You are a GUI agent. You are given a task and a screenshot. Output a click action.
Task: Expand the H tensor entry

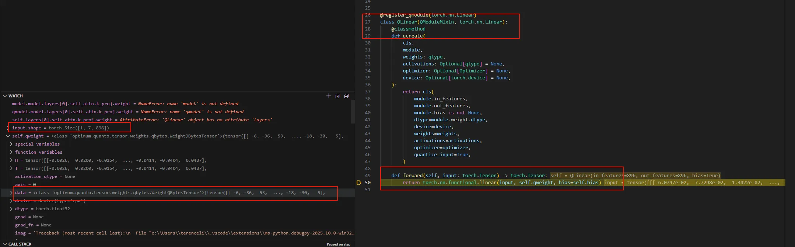[x=11, y=160]
